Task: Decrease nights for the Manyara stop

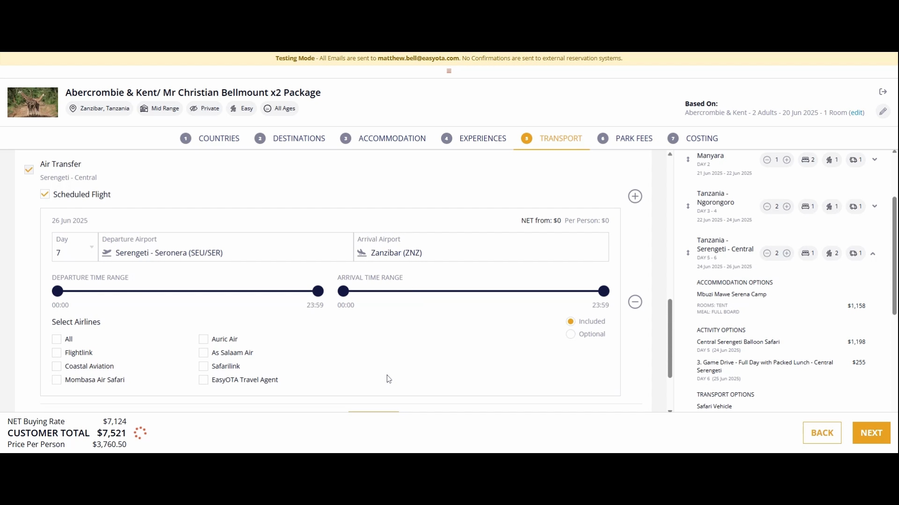Action: pos(767,160)
